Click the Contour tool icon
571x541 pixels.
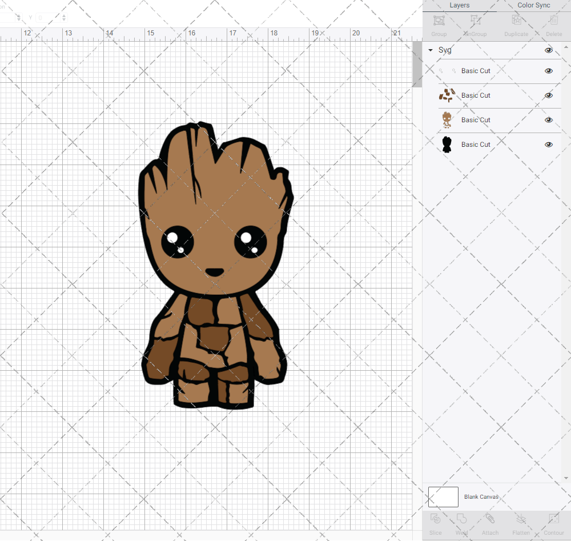point(554,518)
